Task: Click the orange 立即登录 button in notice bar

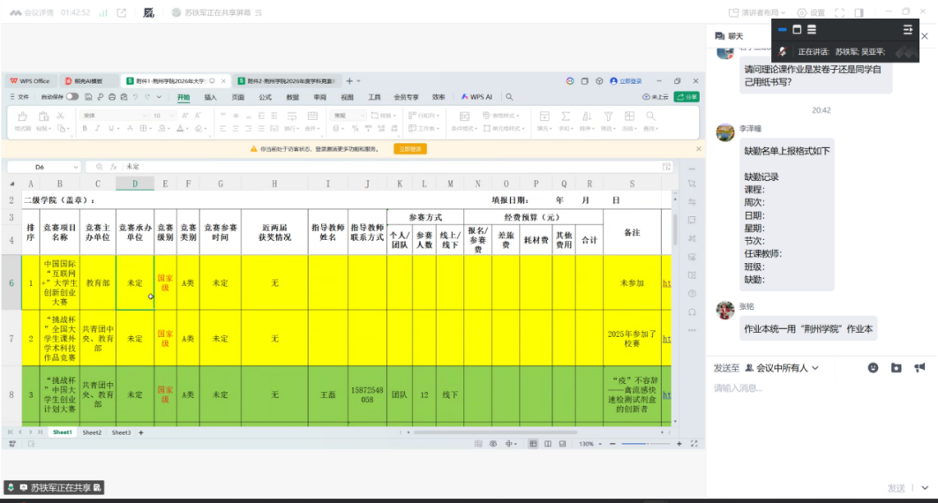Action: point(411,149)
